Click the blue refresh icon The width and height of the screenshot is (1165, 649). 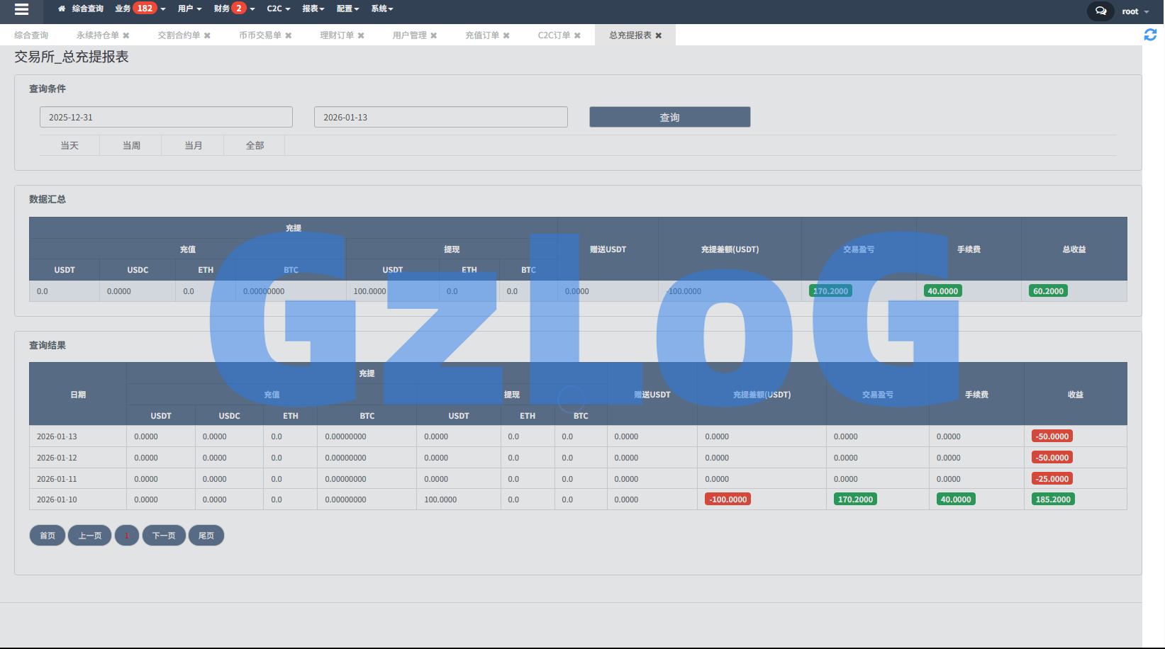pos(1150,35)
